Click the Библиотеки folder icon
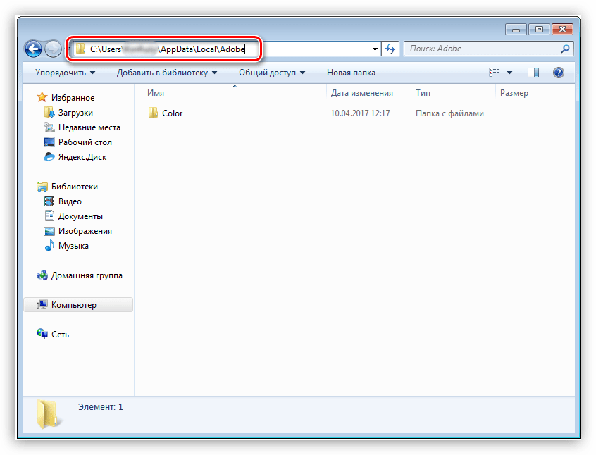The width and height of the screenshot is (596, 455). (x=42, y=186)
